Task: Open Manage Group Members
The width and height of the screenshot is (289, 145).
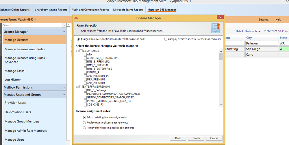Action: click(x=22, y=122)
